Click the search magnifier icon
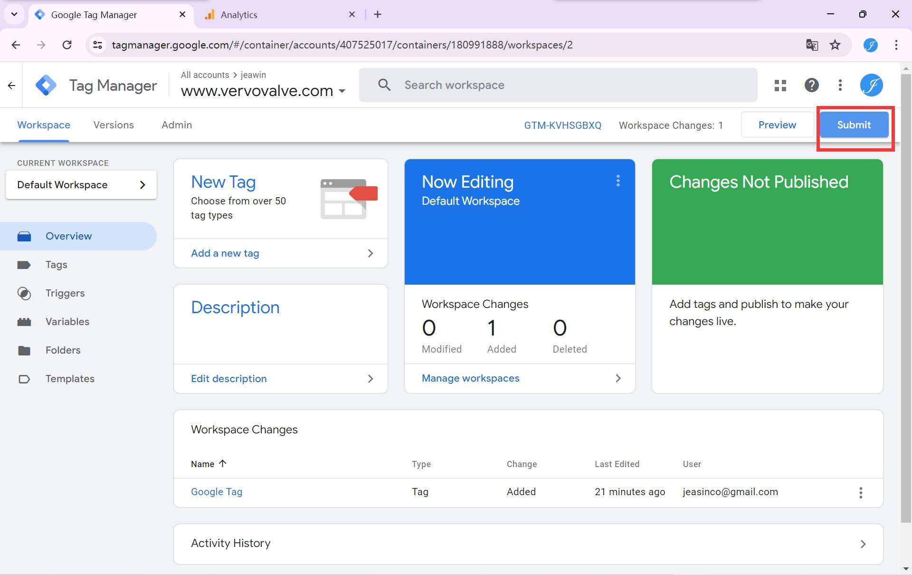 pyautogui.click(x=384, y=85)
